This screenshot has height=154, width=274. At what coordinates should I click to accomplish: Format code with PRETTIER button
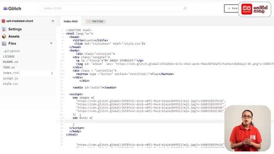point(95,21)
